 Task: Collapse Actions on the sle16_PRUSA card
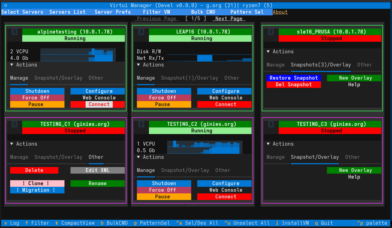(280, 51)
